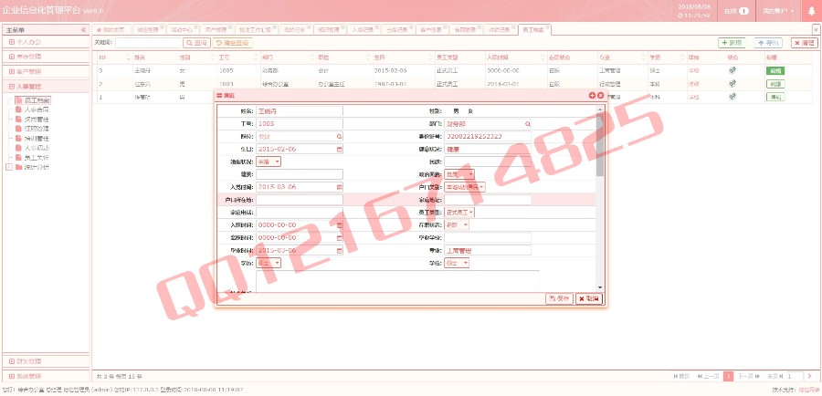Click 取消 in the edit dialog
822x396 pixels.
pyautogui.click(x=589, y=298)
